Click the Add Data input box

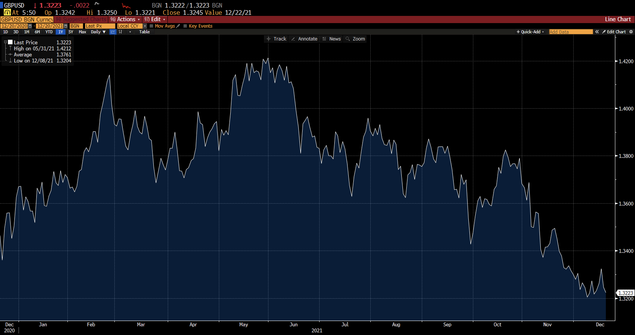571,32
